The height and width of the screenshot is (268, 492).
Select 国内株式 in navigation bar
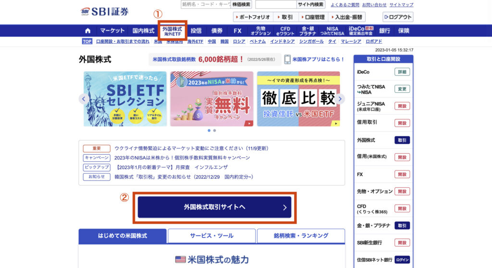[x=143, y=31]
